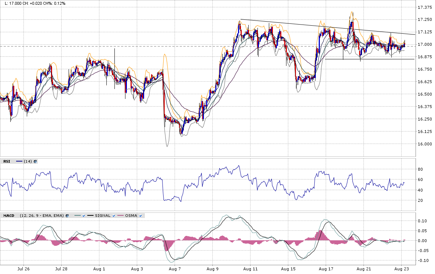Uncheck the SIGNAL line checkbox

point(114,216)
